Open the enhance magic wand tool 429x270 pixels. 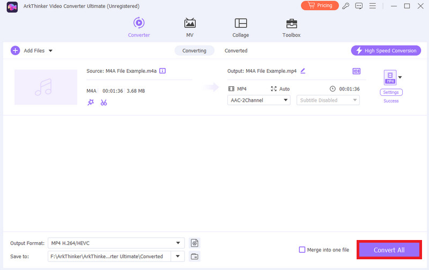(91, 102)
